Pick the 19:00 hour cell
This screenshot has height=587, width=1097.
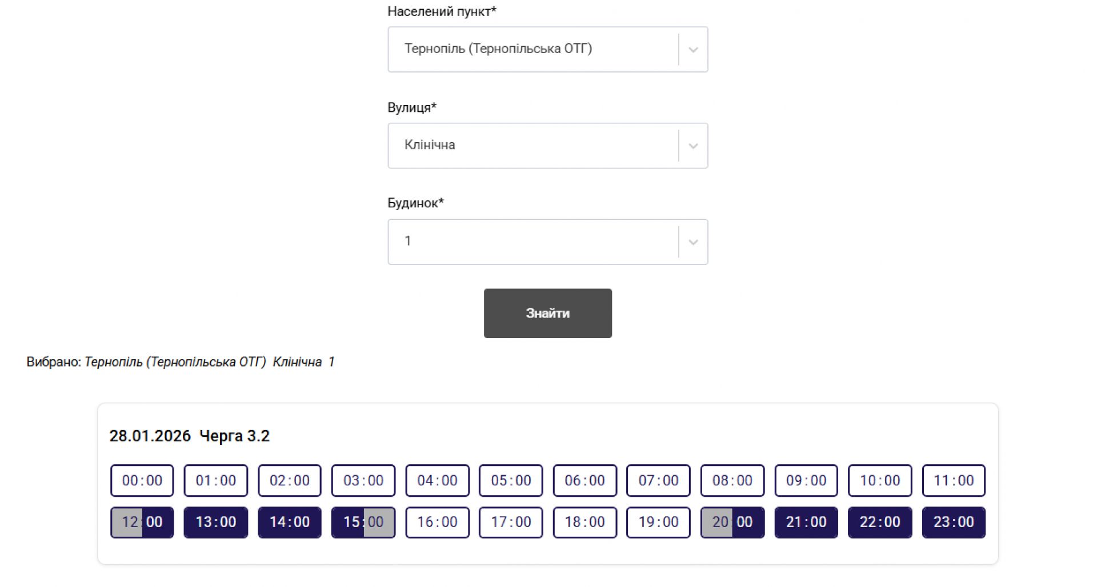pos(658,522)
